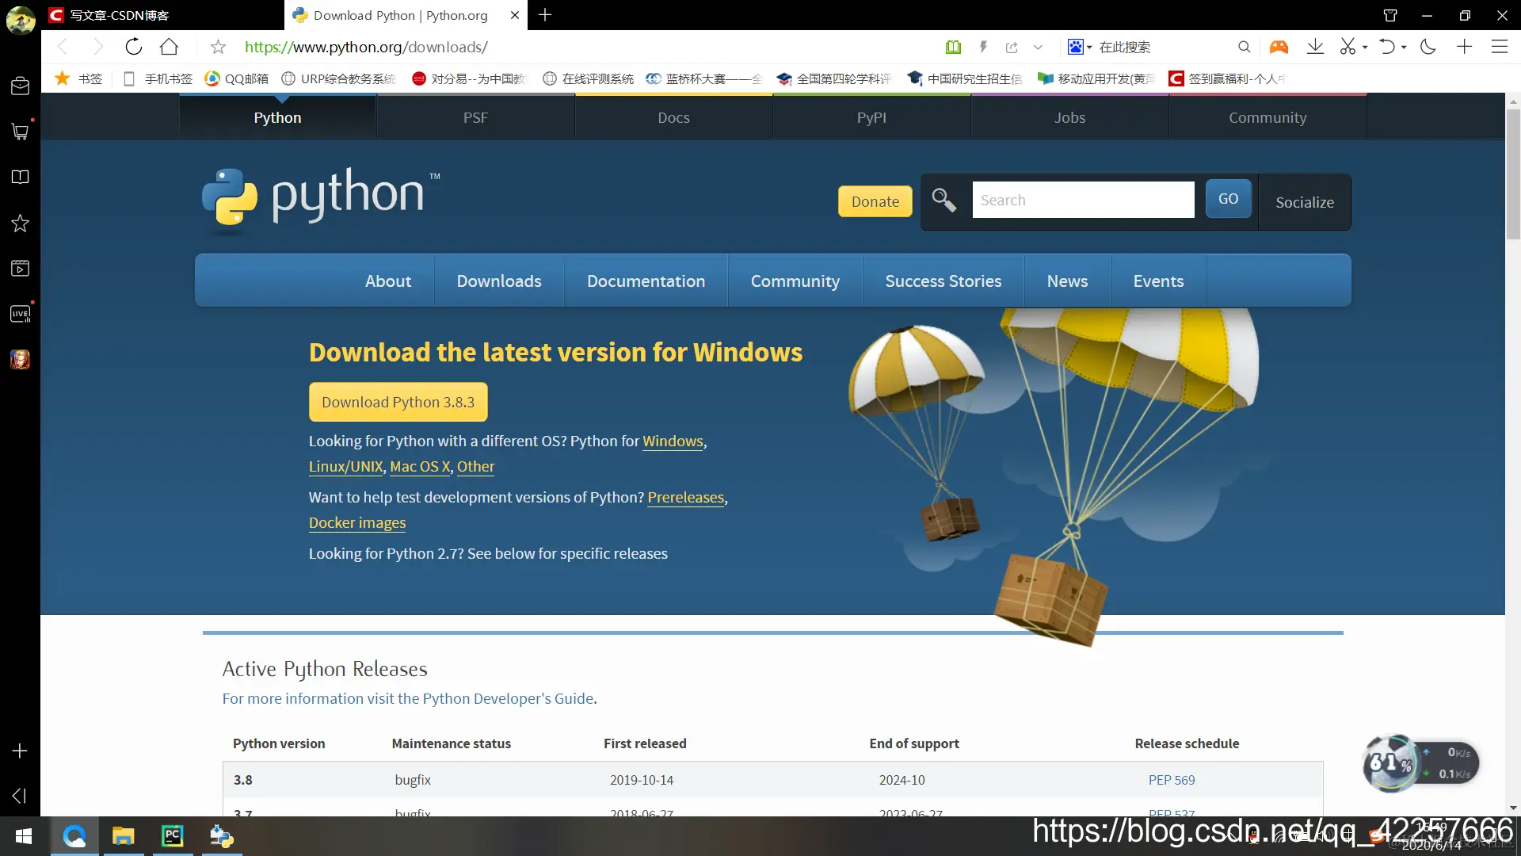Open PyCharm from the Windows taskbar
Image resolution: width=1521 pixels, height=856 pixels.
(172, 836)
